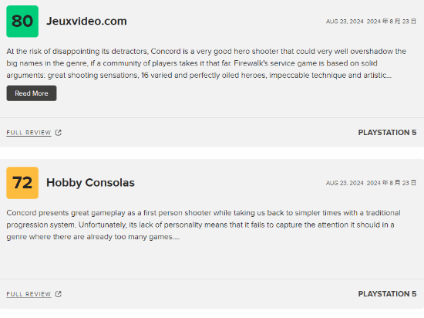Click empty area below Hobby Consolas excerpt
424x318 pixels.
coord(212,260)
